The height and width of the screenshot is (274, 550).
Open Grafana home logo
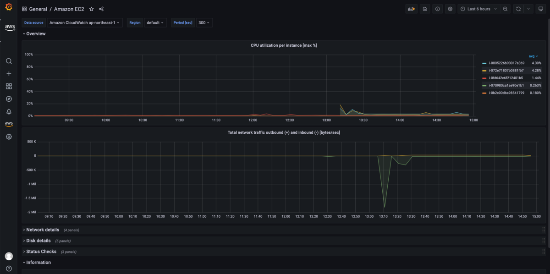pos(9,7)
